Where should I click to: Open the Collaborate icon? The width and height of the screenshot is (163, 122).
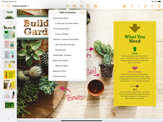(x=124, y=6)
